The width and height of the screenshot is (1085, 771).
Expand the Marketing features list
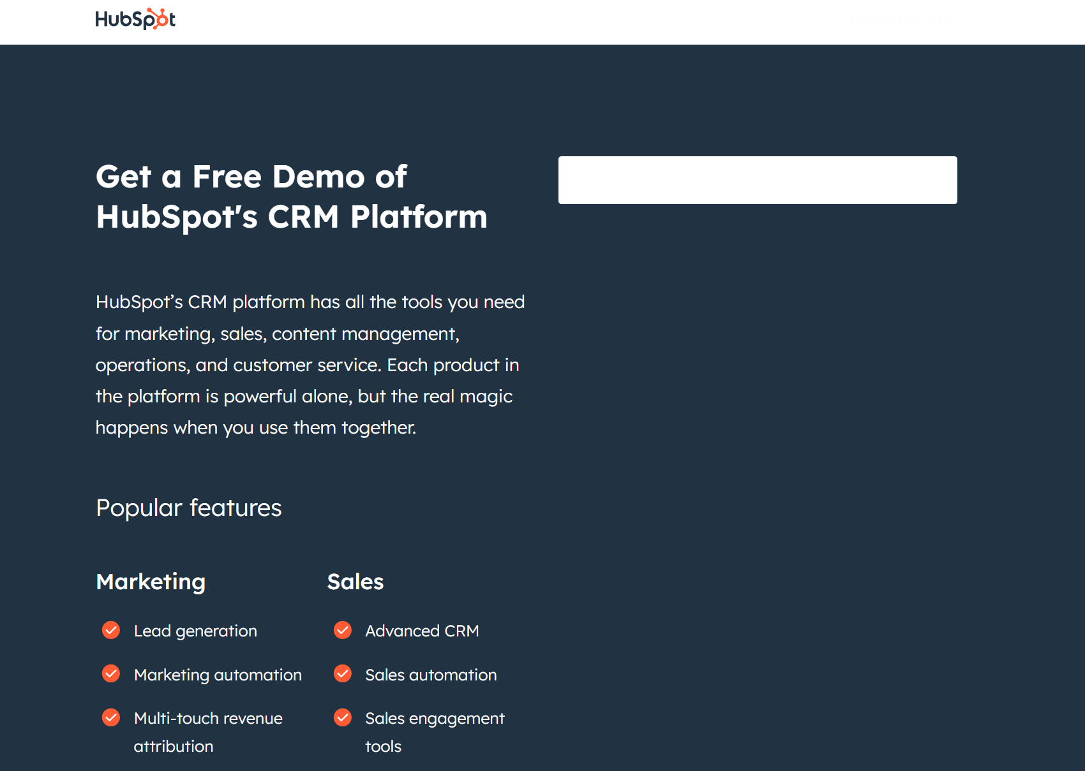(x=151, y=582)
